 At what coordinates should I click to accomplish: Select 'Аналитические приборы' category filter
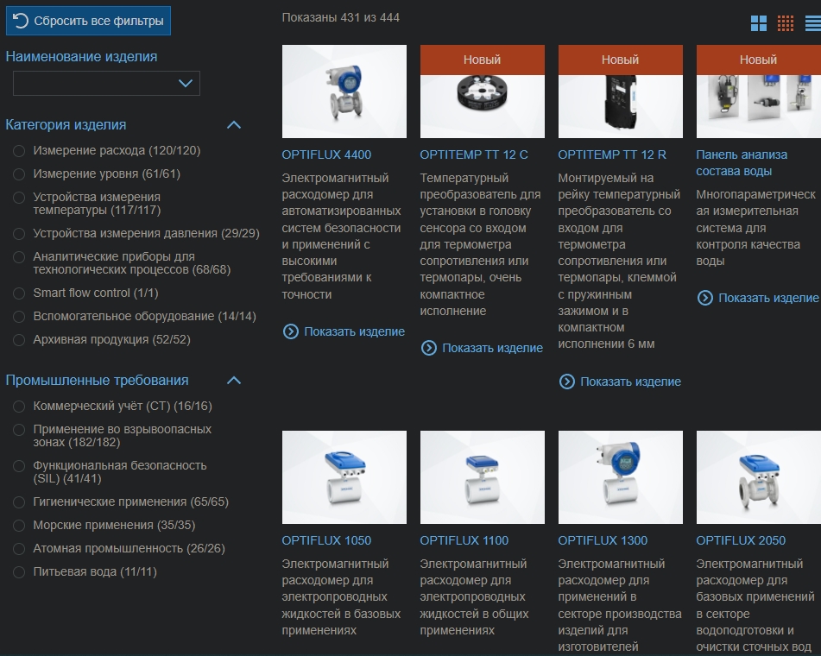19,257
